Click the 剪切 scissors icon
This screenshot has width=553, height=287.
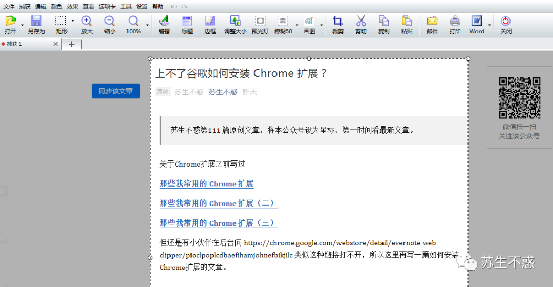point(361,21)
